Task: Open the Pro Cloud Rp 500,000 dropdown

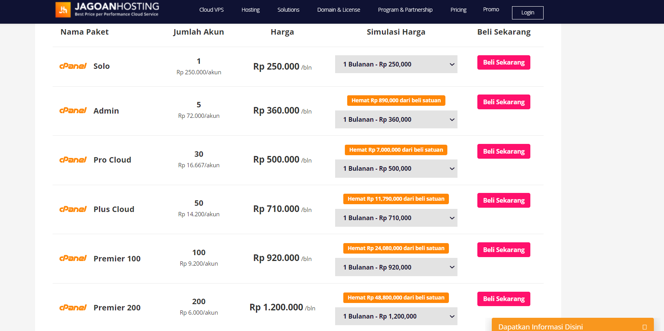Action: tap(396, 168)
